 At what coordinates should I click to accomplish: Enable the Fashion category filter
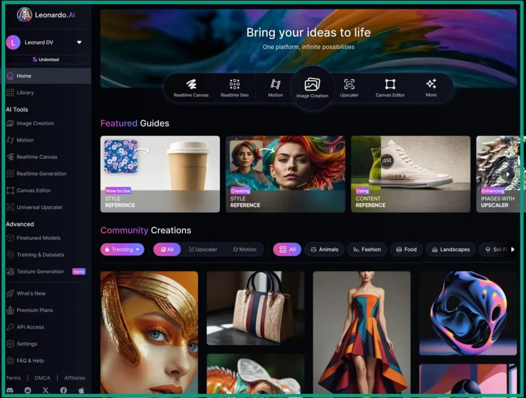pos(367,249)
